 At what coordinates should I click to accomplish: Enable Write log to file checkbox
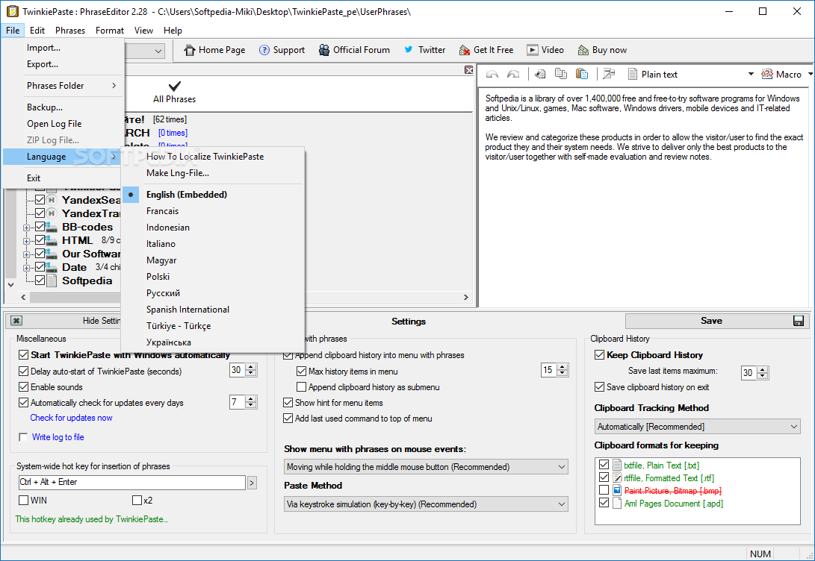(x=23, y=437)
